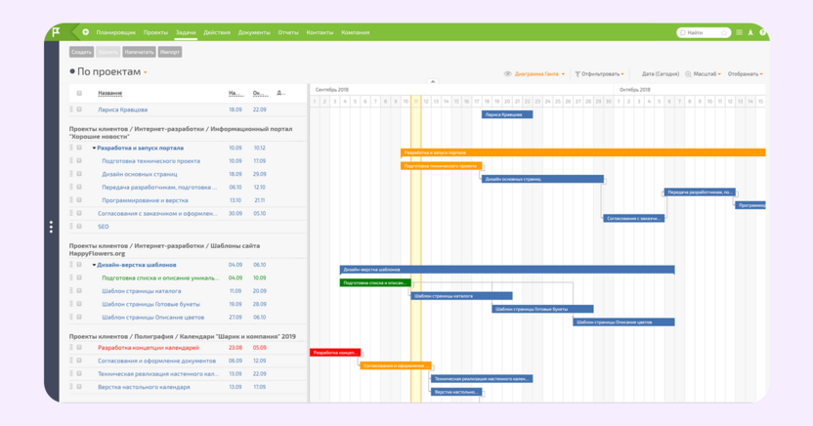This screenshot has width=813, height=426.
Task: Toggle select-all checkbox in Название header
Action: 79,93
